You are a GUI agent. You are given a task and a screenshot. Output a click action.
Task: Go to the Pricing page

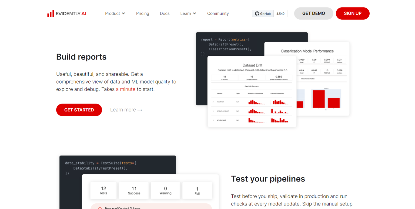click(142, 13)
